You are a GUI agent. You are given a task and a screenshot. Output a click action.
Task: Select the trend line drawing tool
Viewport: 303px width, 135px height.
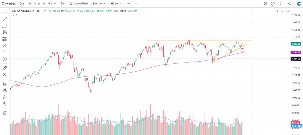point(5,19)
